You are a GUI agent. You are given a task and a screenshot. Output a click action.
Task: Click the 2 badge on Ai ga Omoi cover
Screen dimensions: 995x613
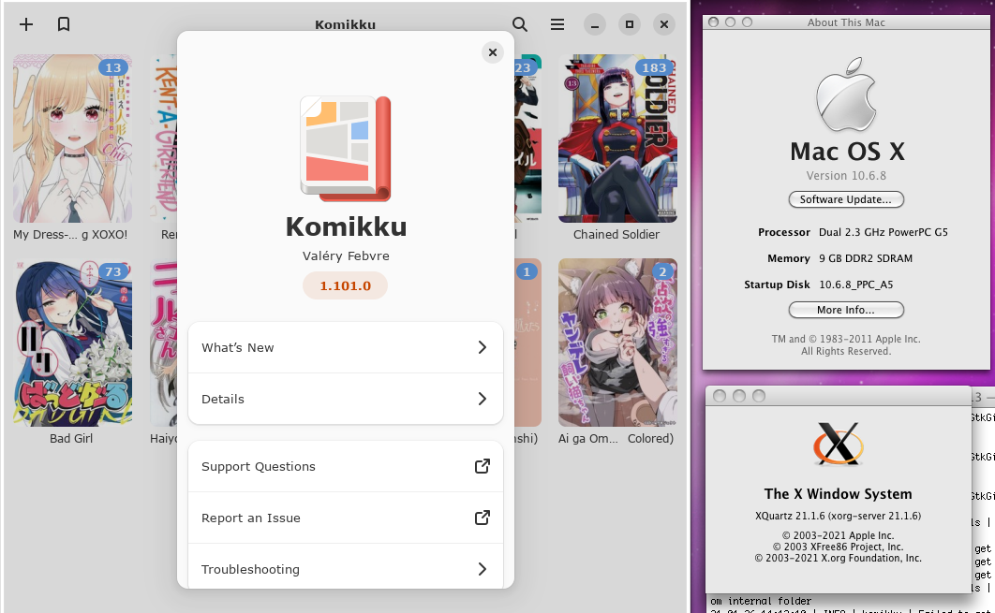662,272
